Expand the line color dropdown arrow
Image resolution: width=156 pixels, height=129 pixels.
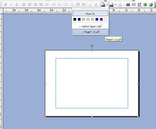[x=116, y=5]
